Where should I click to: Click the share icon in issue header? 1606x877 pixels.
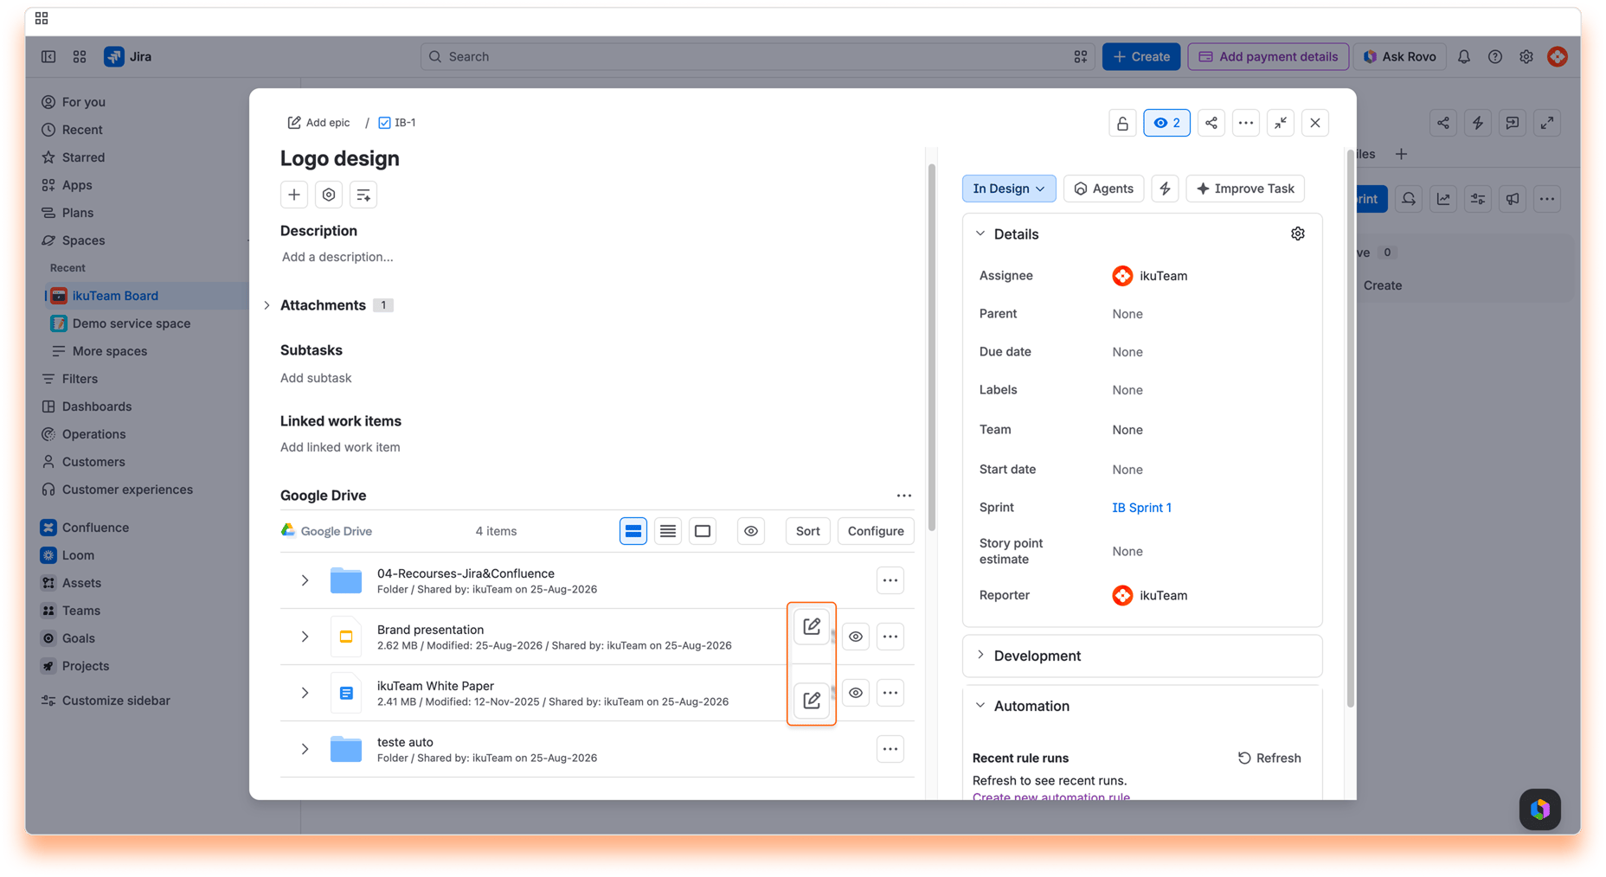(1211, 123)
